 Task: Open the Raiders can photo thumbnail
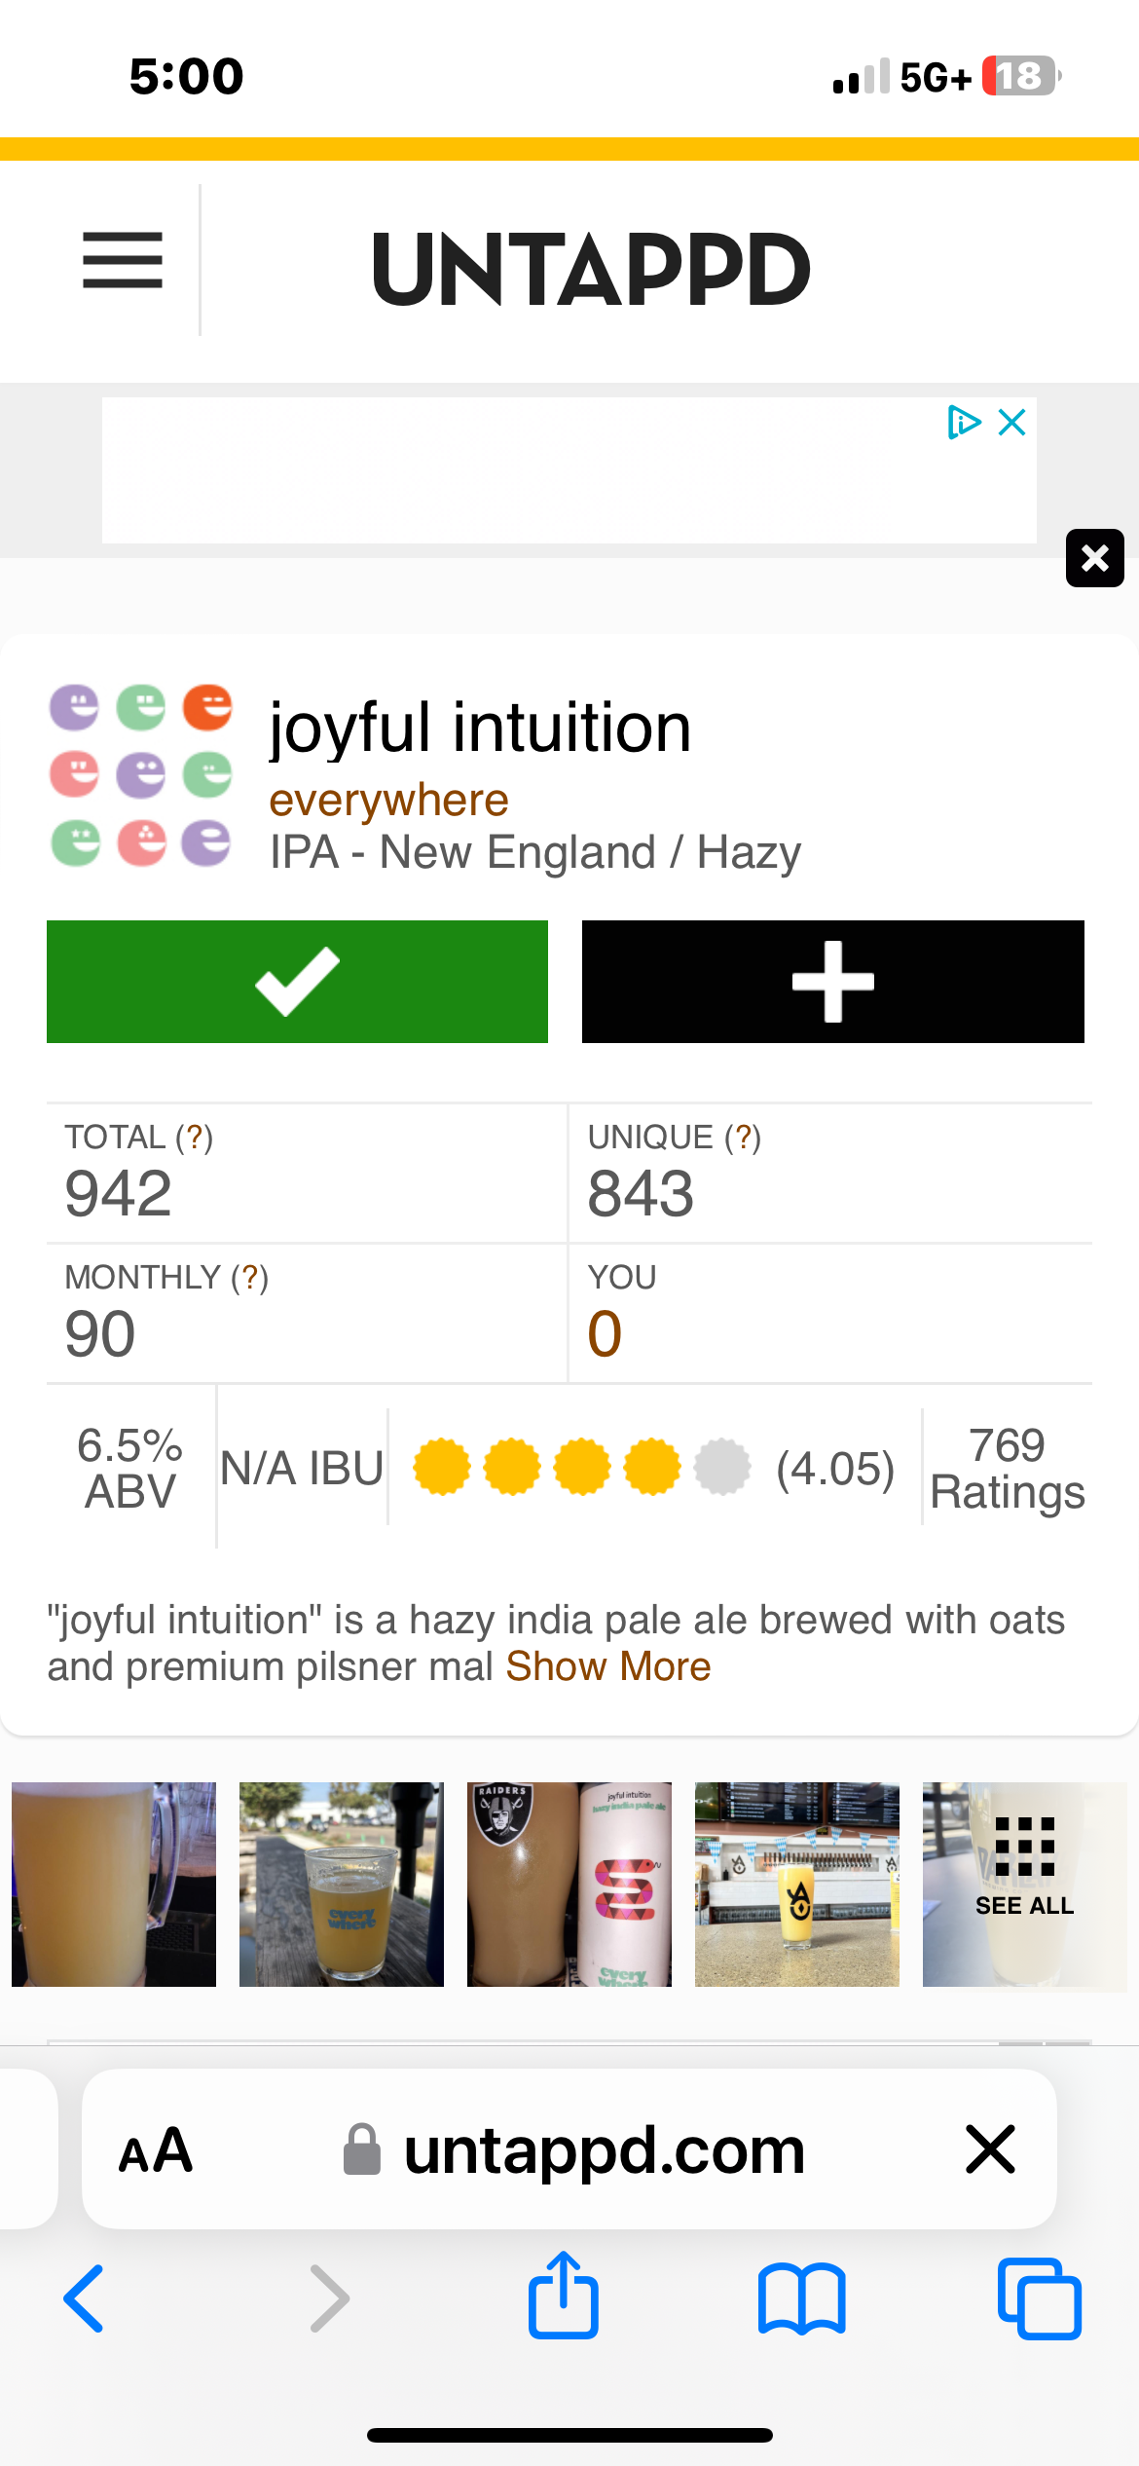[569, 1884]
